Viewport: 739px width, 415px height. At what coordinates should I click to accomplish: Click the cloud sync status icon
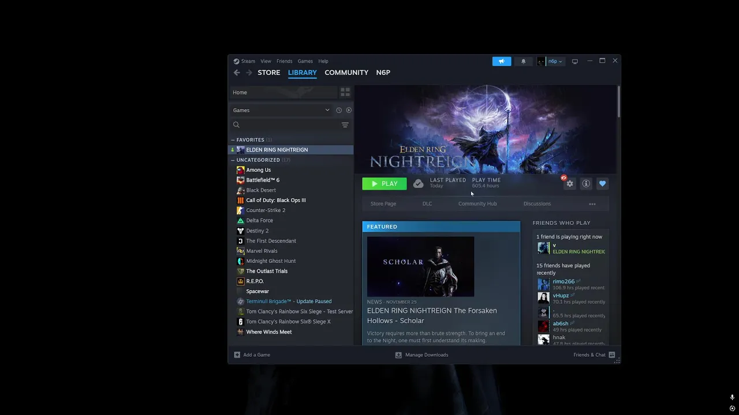coord(419,184)
